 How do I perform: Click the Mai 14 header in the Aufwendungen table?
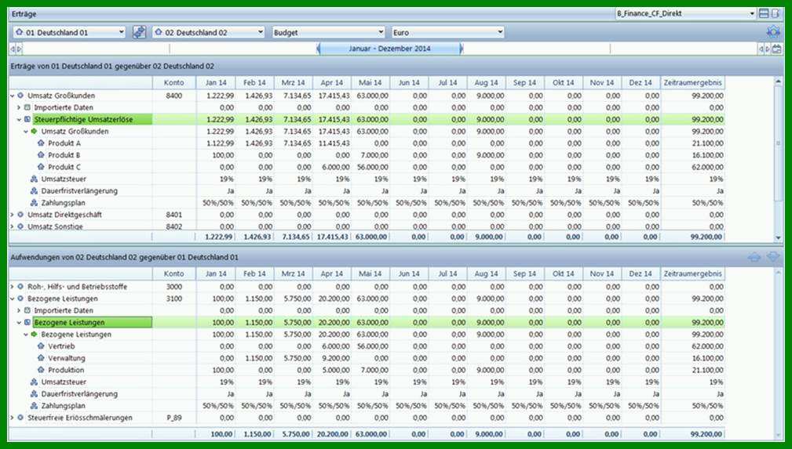(x=370, y=273)
